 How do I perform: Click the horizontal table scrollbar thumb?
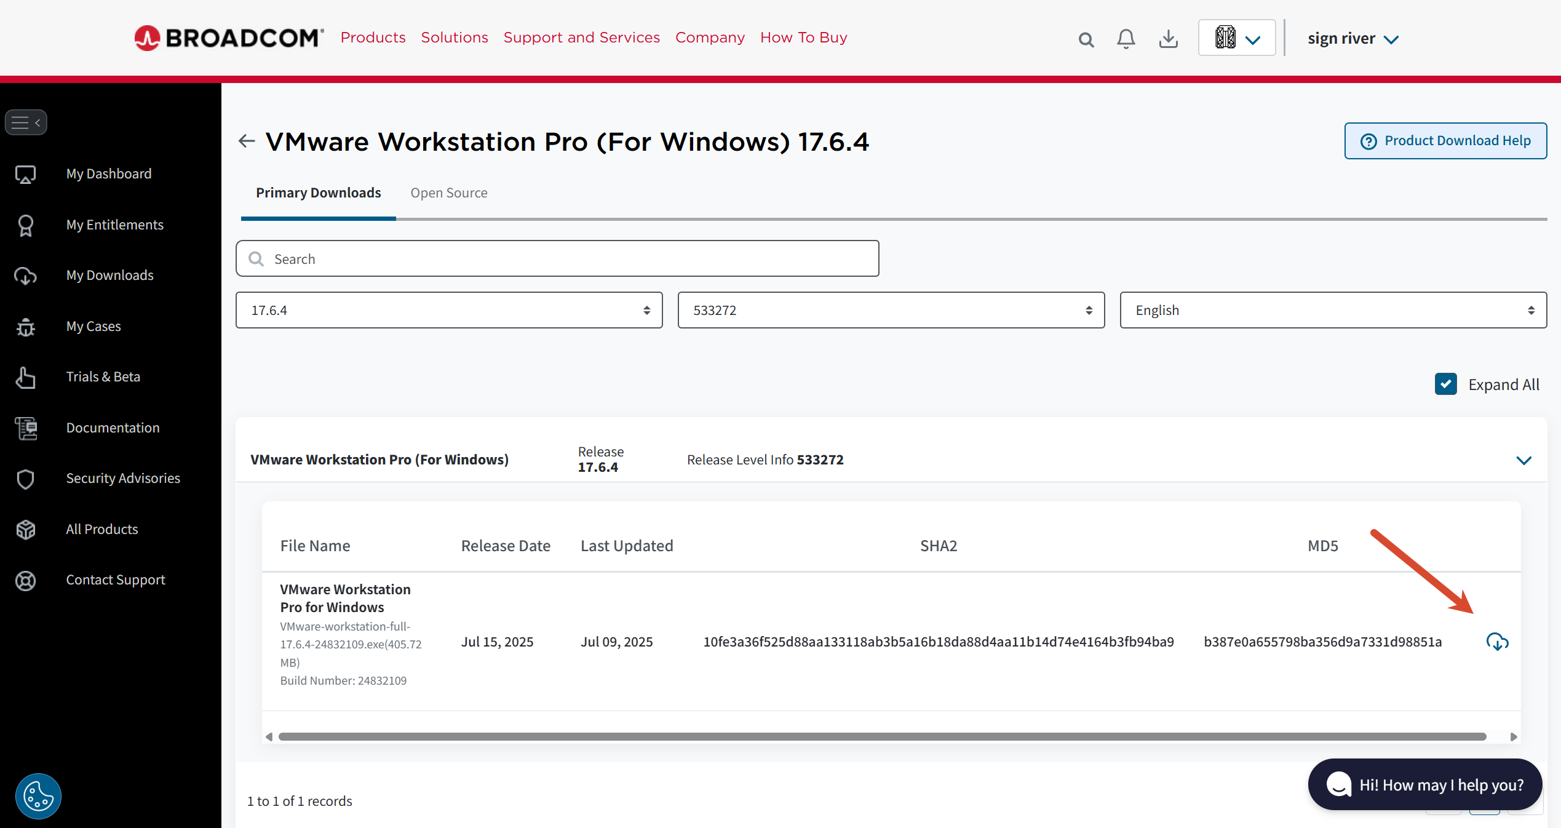coord(883,736)
